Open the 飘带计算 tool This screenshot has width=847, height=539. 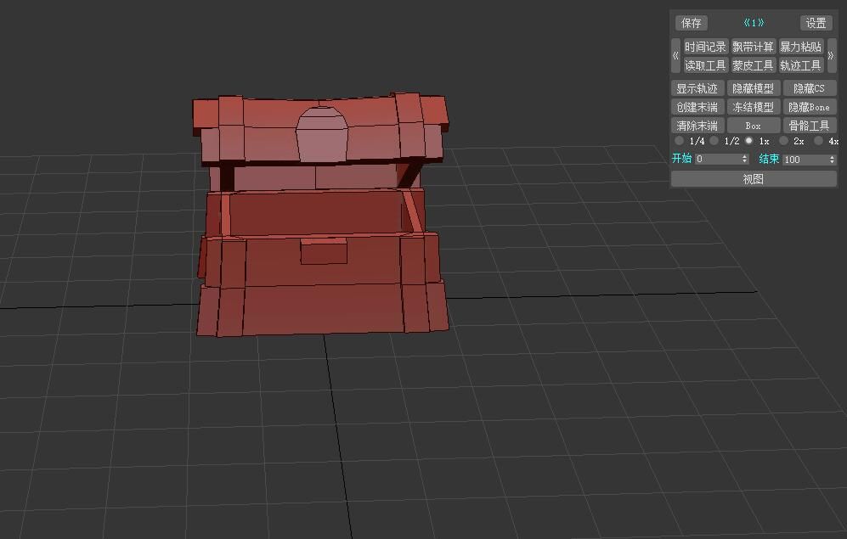[753, 47]
